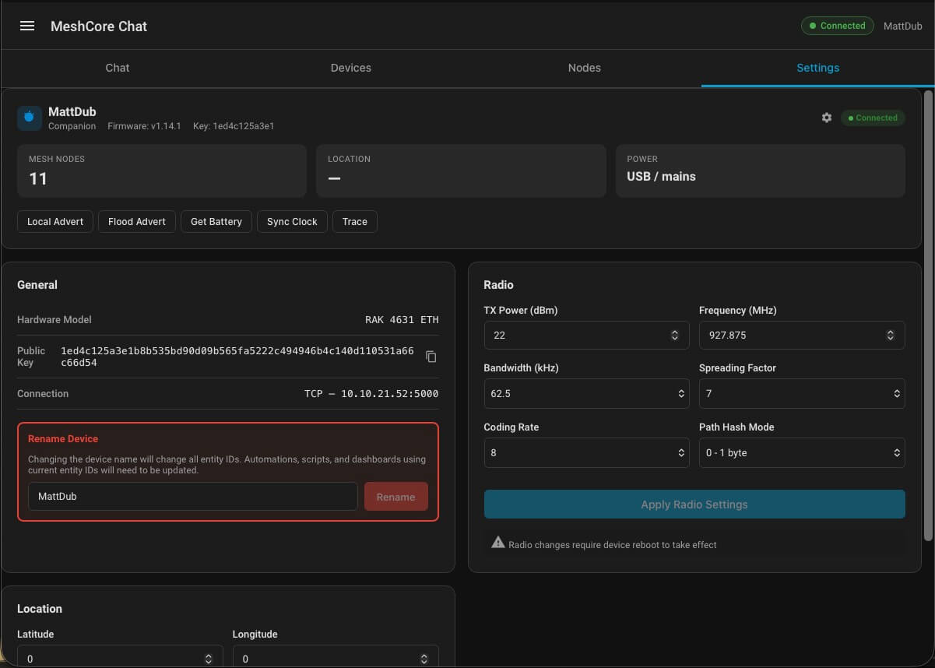Open the hamburger navigation menu
The height and width of the screenshot is (668, 935).
27,26
